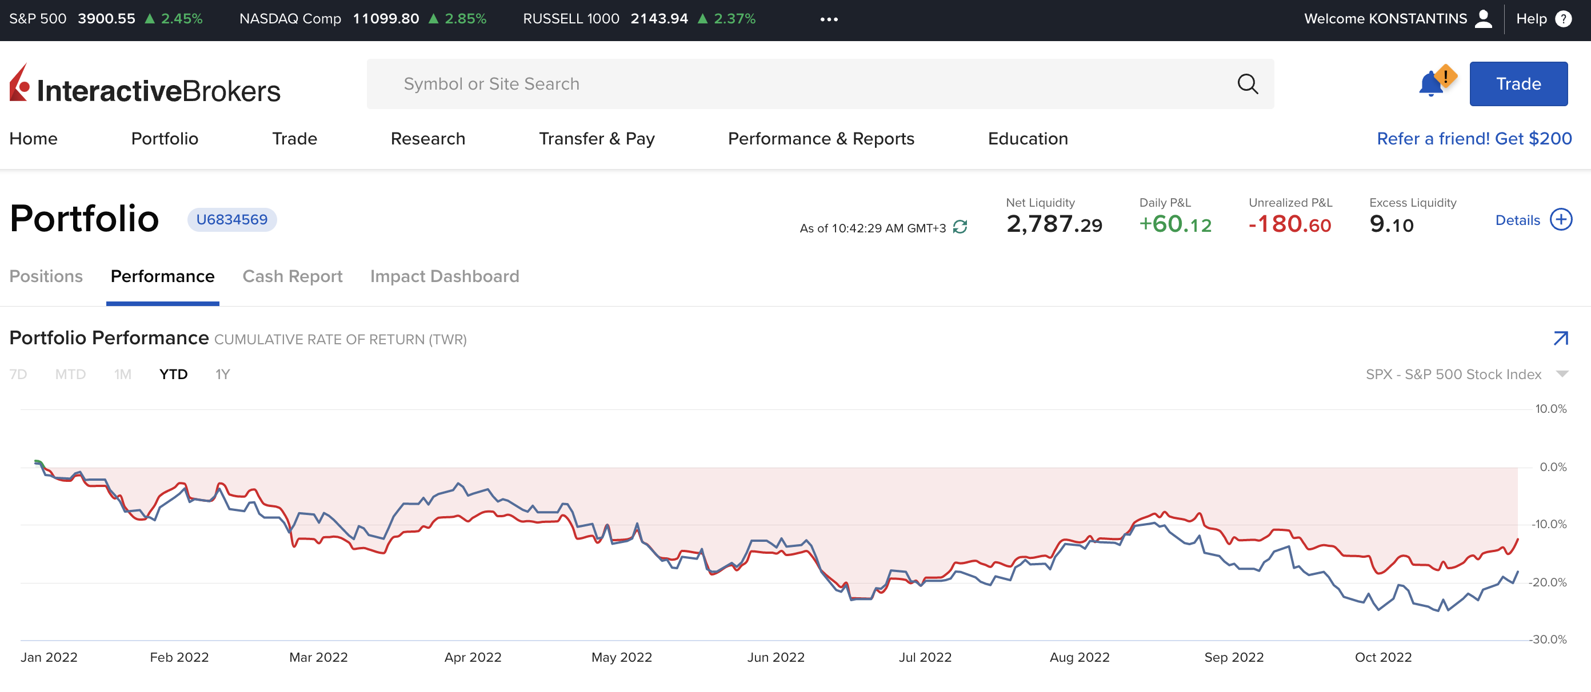
Task: Select the MTD time range
Action: 70,374
